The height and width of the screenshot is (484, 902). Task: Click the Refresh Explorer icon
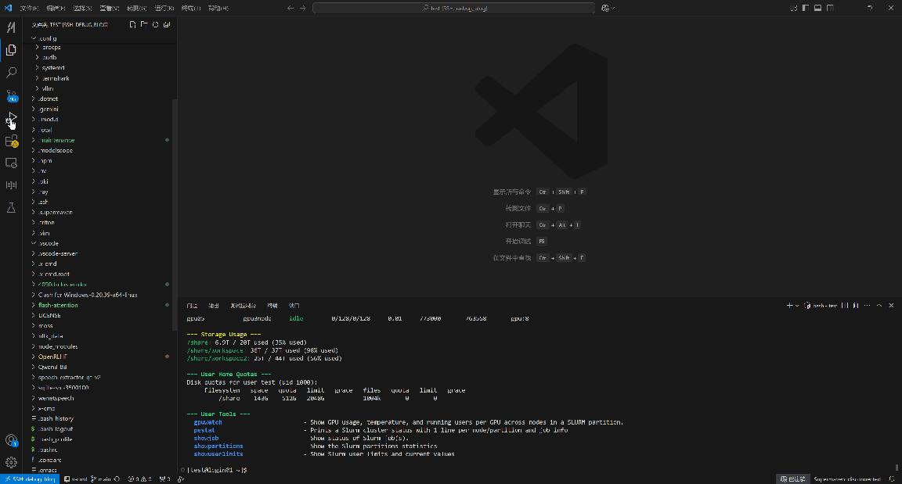pyautogui.click(x=155, y=24)
